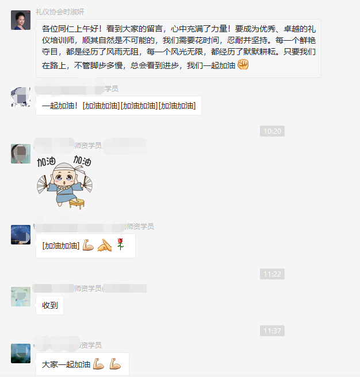Click first bicep emoji after 大家一起加油

click(98, 364)
